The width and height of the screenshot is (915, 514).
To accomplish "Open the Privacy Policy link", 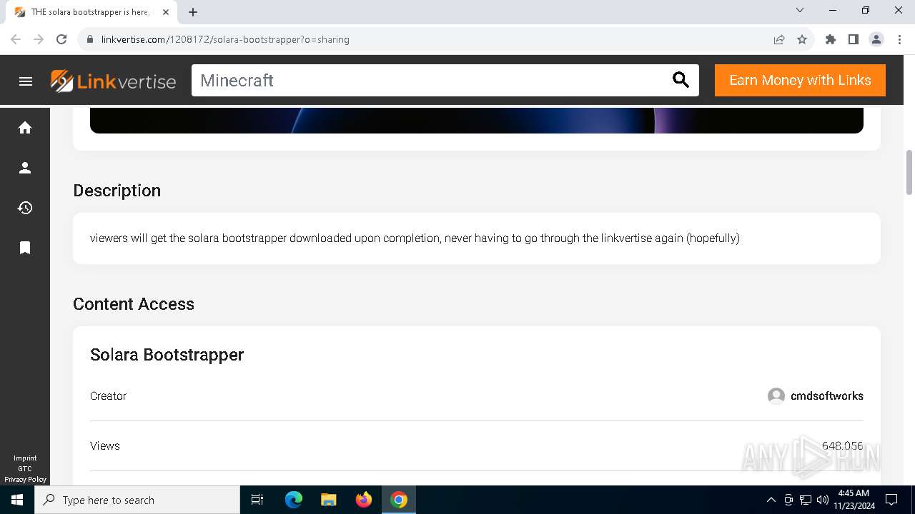I will [25, 480].
